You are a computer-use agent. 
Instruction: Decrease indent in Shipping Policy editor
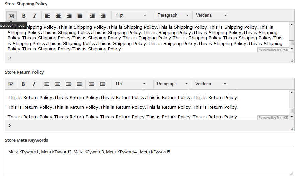coord(92,16)
